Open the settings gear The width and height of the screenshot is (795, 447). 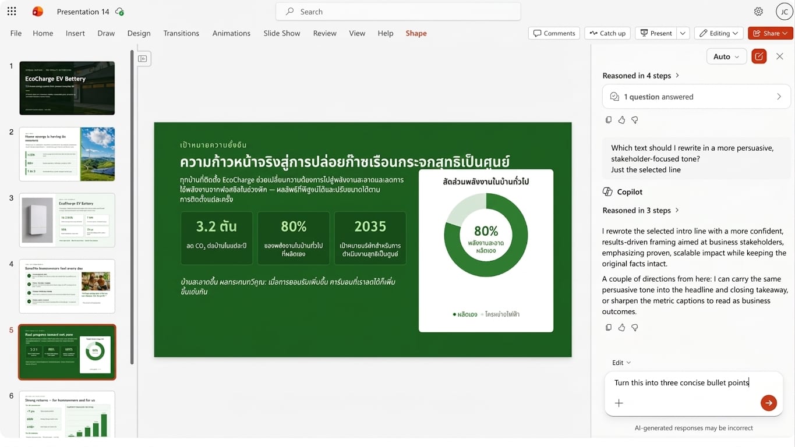[758, 12]
